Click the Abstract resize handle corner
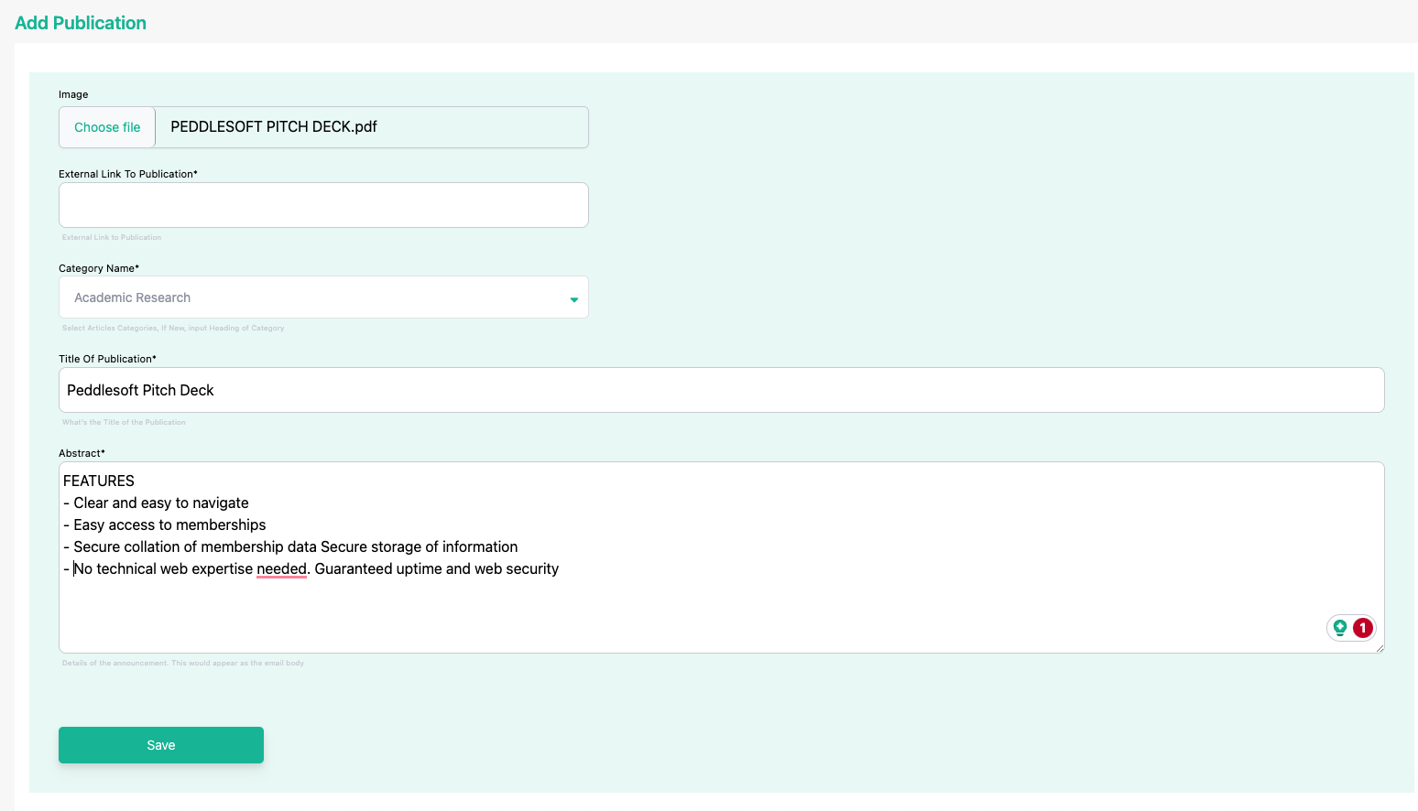This screenshot has width=1418, height=811. coord(1380,648)
